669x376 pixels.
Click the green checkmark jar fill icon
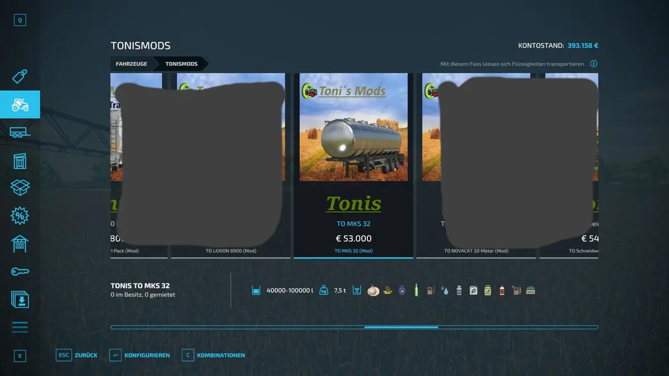coord(488,290)
